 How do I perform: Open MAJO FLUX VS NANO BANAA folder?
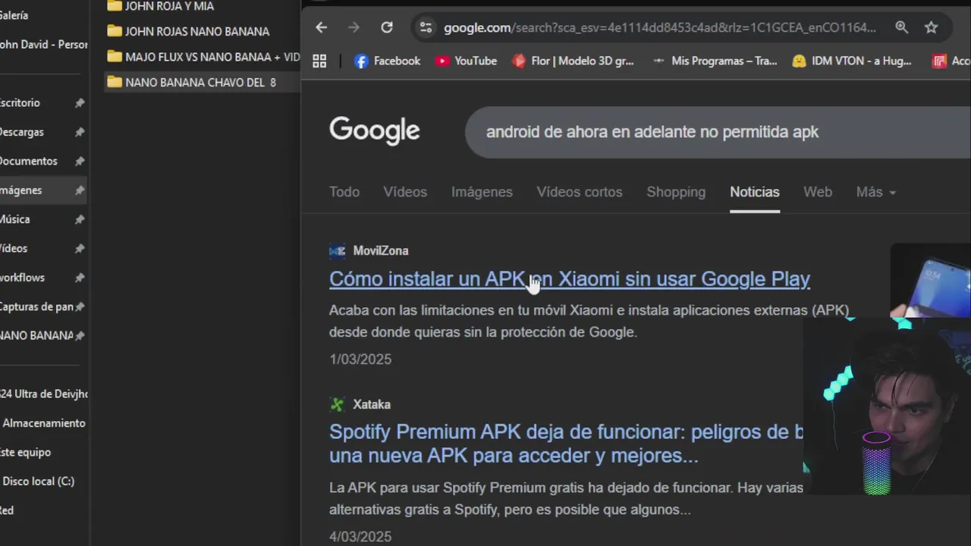203,57
